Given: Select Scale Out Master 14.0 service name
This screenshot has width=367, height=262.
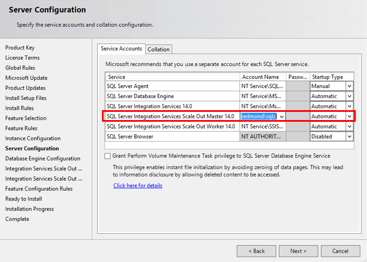Looking at the screenshot, I should pyautogui.click(x=173, y=116).
